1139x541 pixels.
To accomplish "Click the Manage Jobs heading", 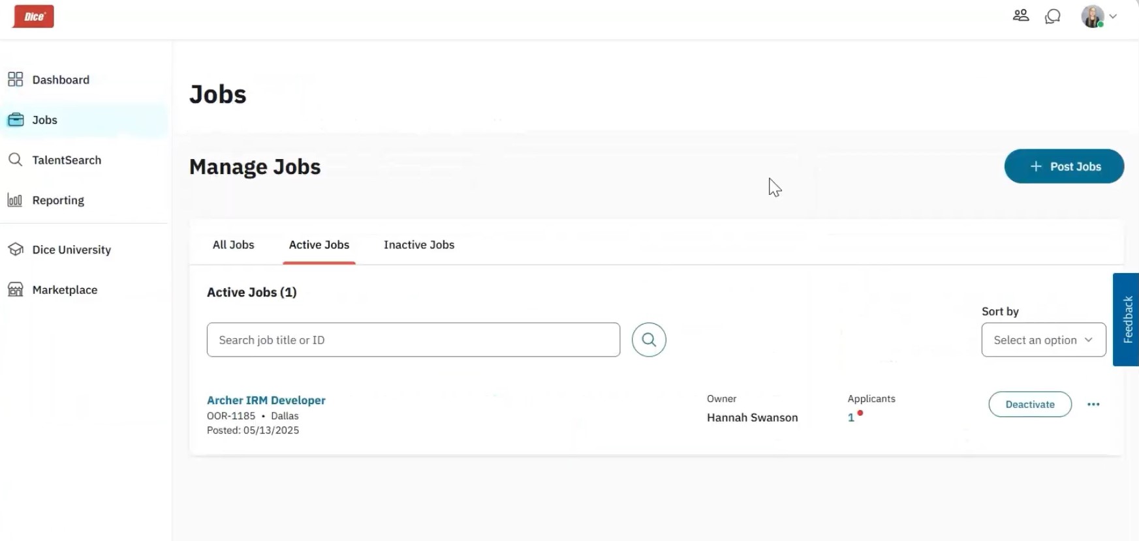I will (255, 167).
